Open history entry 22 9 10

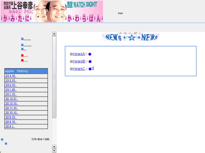[11, 117]
